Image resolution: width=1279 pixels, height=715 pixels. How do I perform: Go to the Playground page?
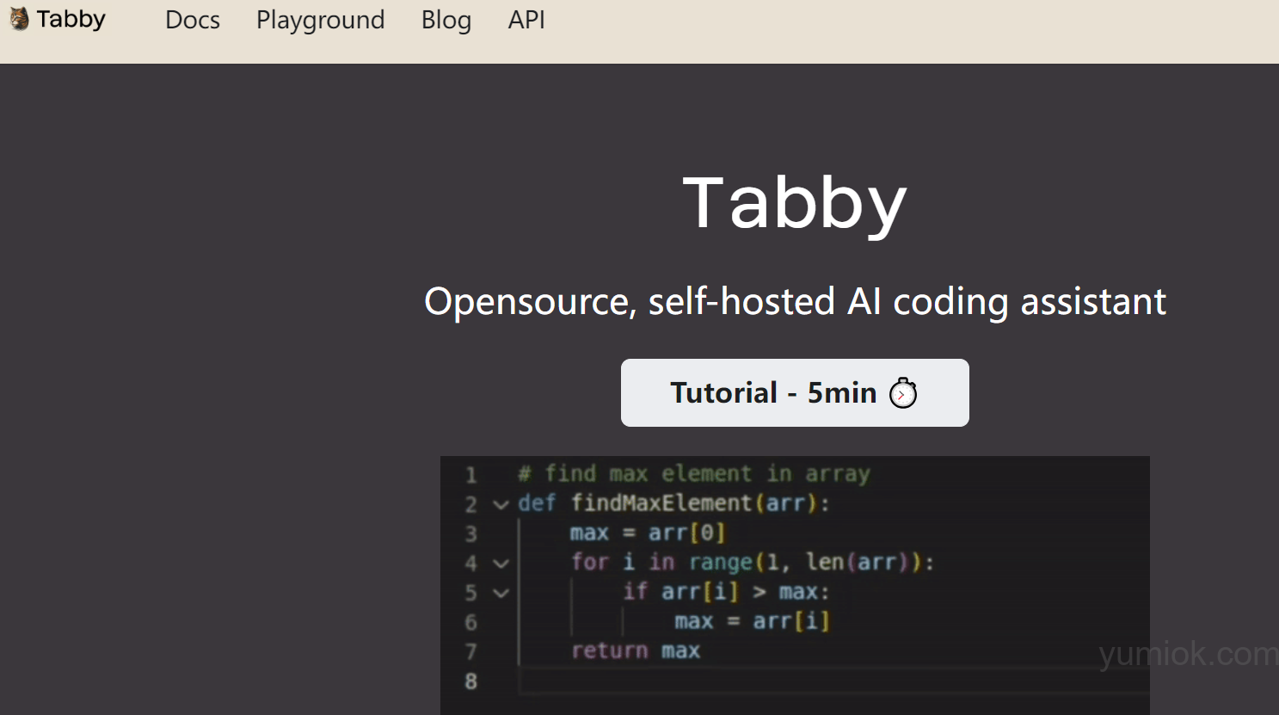(x=320, y=20)
